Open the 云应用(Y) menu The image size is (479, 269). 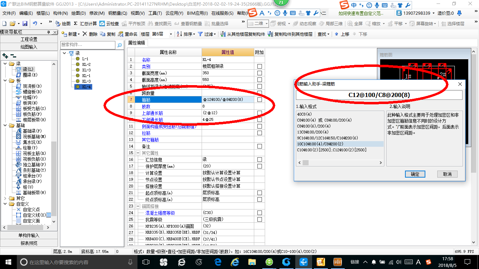(174, 13)
